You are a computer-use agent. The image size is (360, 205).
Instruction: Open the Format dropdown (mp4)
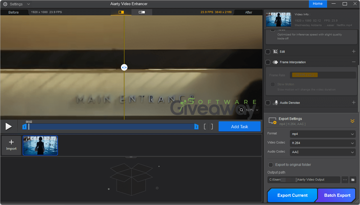(x=323, y=134)
